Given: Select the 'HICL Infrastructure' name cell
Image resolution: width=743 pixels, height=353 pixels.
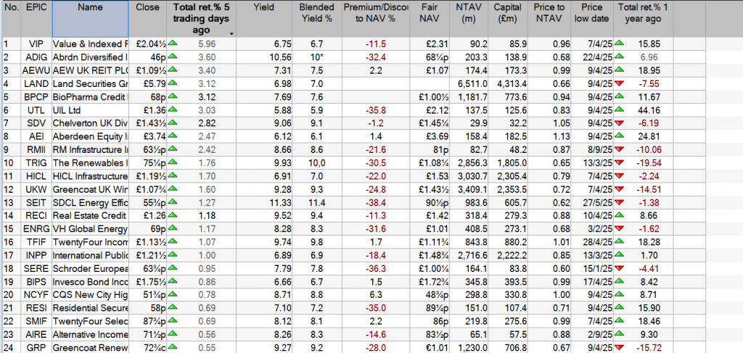Looking at the screenshot, I should (x=90, y=177).
